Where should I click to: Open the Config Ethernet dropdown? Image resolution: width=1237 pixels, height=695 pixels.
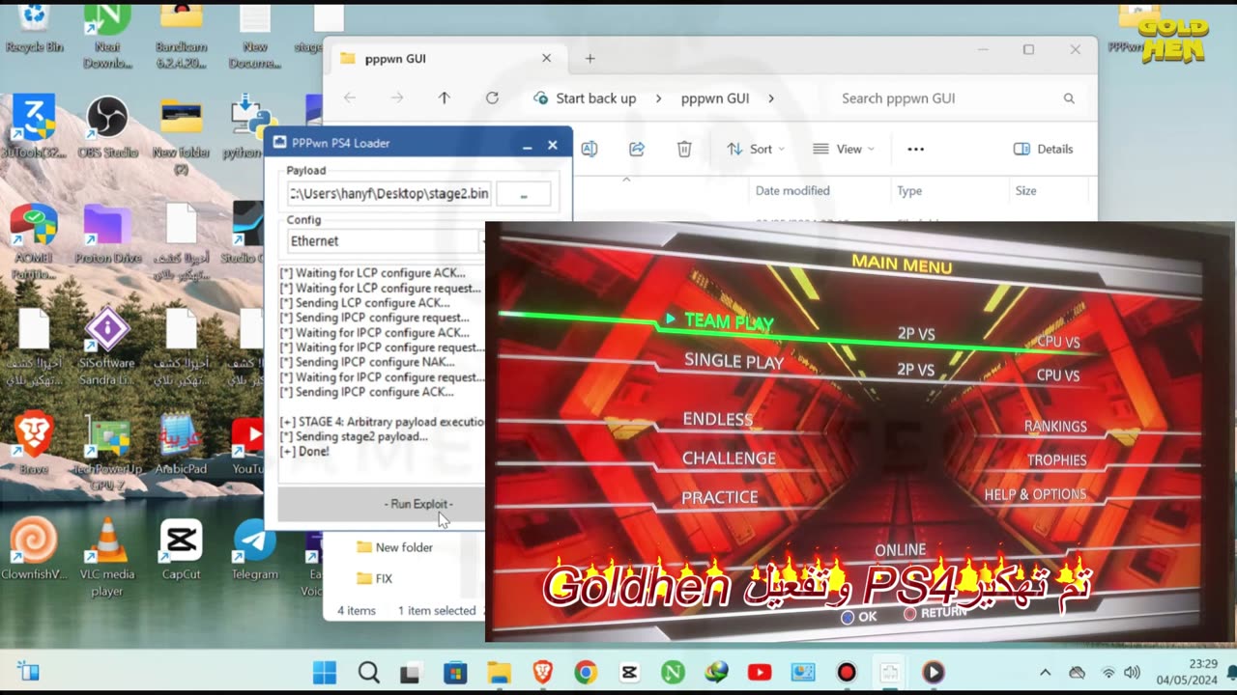tap(387, 241)
